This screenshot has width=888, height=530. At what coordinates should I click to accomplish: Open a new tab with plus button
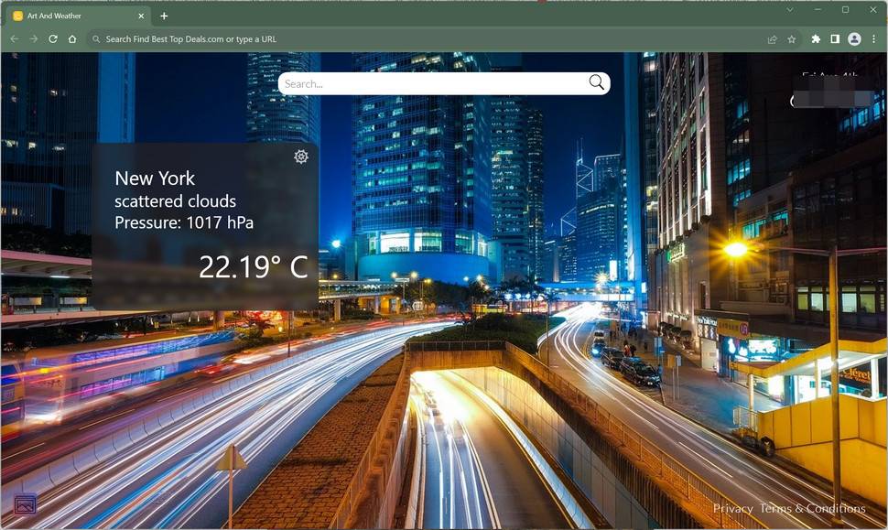pos(164,16)
